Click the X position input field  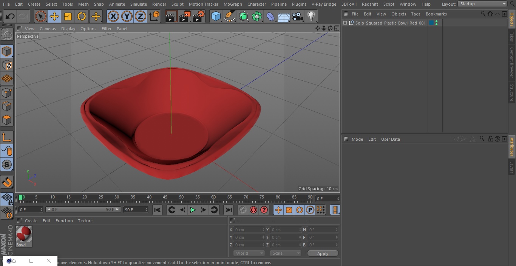pos(249,230)
